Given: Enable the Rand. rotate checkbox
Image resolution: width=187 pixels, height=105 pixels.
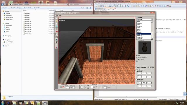Looking at the screenshot, I should (x=136, y=79).
